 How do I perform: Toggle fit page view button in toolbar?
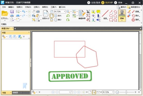click(52, 16)
